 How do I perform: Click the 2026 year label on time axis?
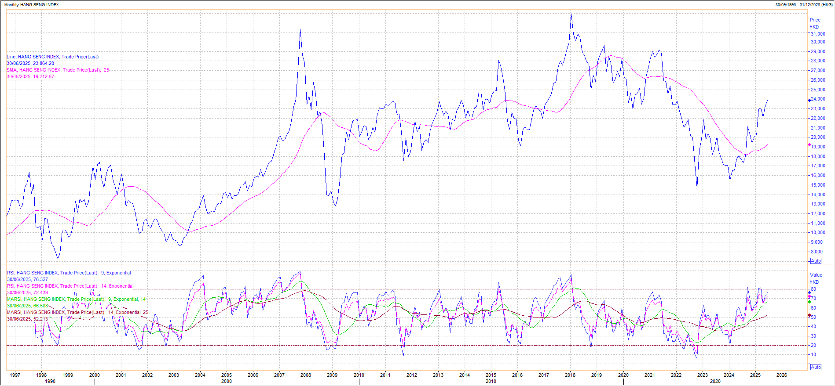tap(782, 375)
